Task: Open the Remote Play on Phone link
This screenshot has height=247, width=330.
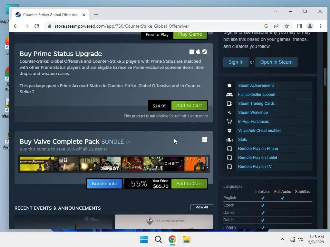Action: [258, 149]
